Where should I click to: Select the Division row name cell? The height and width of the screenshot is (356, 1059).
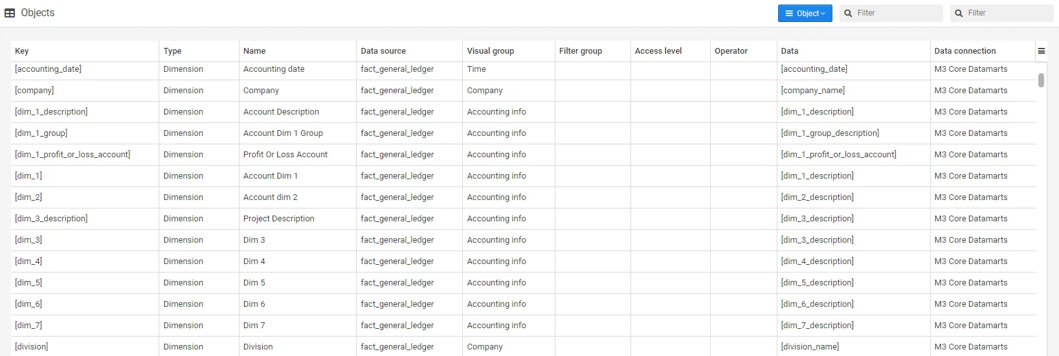tap(258, 347)
